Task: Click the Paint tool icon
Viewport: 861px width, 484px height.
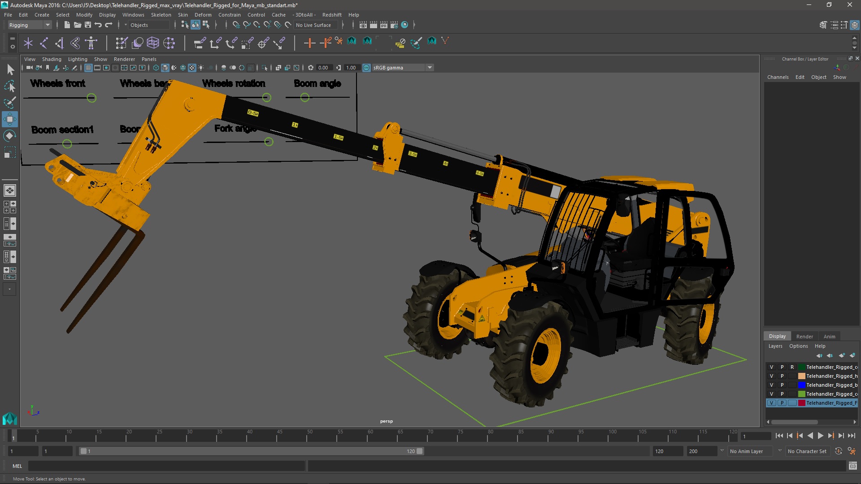Action: pyautogui.click(x=9, y=103)
